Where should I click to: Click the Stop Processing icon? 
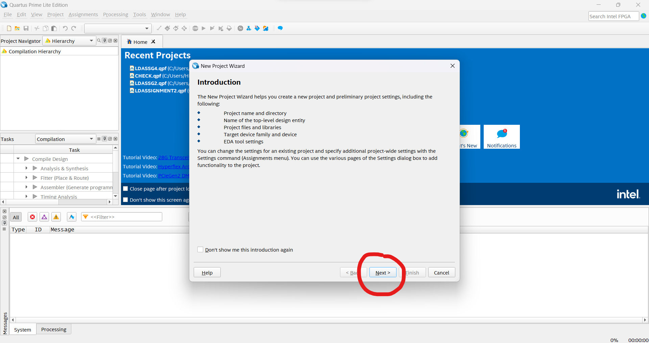tap(195, 28)
